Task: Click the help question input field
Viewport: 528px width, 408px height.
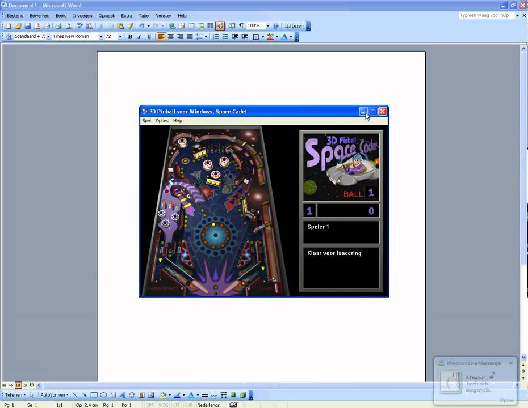Action: click(x=487, y=15)
